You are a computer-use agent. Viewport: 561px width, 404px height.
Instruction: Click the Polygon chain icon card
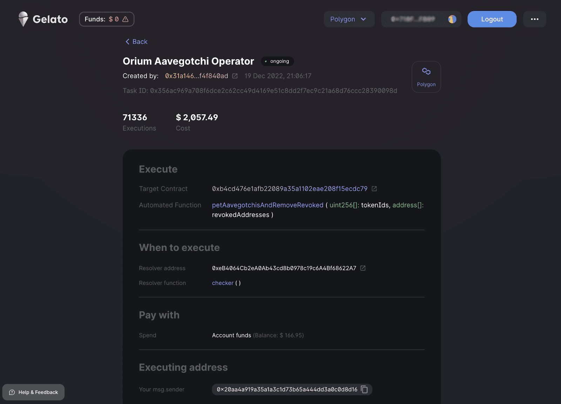(426, 77)
